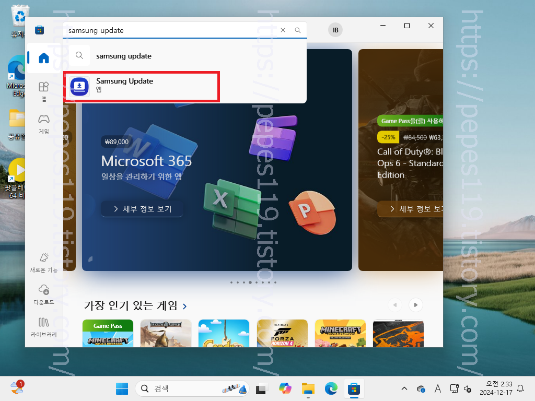View details for Microsoft 365 banner
The width and height of the screenshot is (535, 401).
(x=142, y=209)
